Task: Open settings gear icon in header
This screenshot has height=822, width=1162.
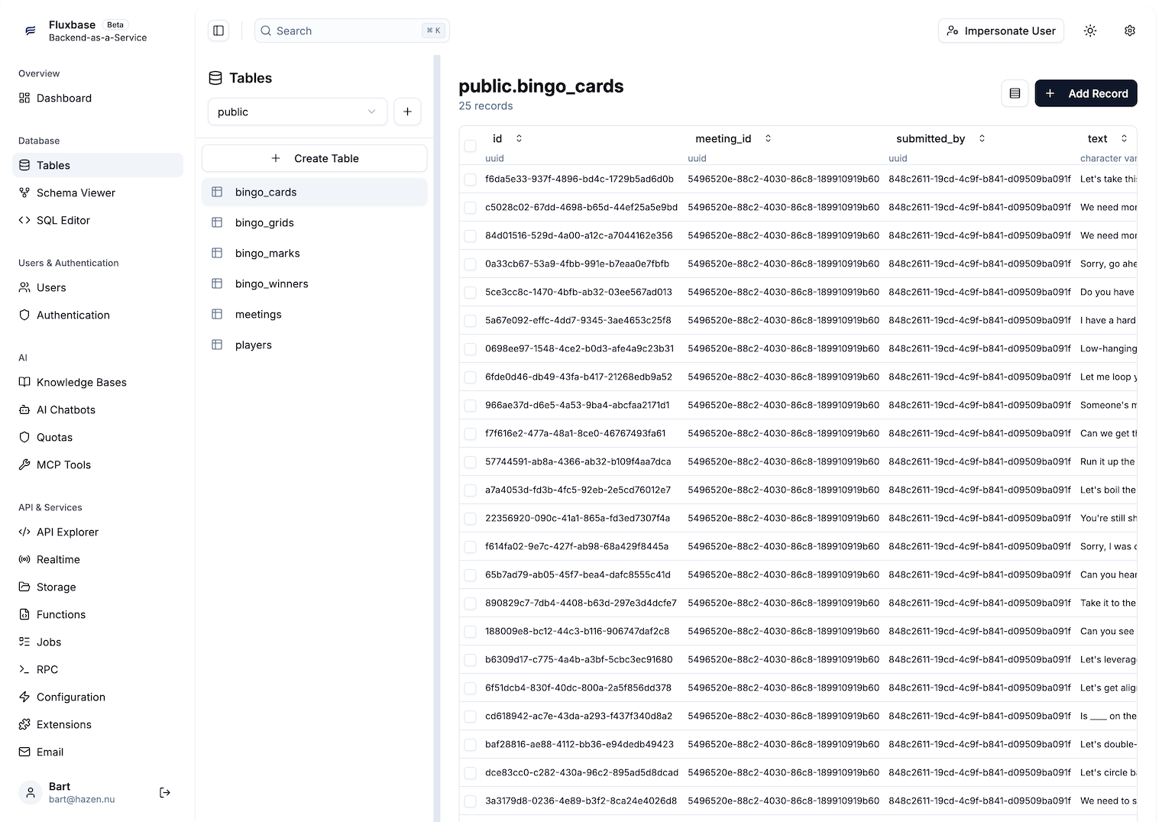Action: click(1130, 31)
